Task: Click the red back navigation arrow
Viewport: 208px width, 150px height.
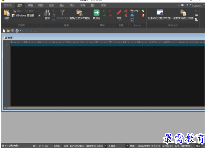Action: pos(110,11)
